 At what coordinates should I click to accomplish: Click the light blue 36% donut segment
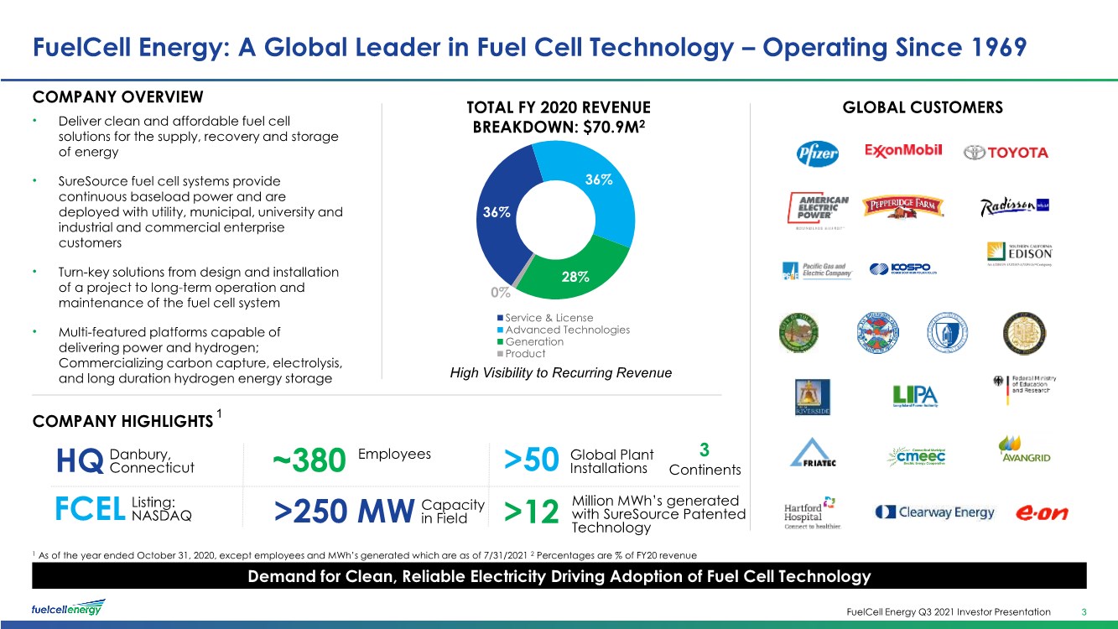click(597, 180)
